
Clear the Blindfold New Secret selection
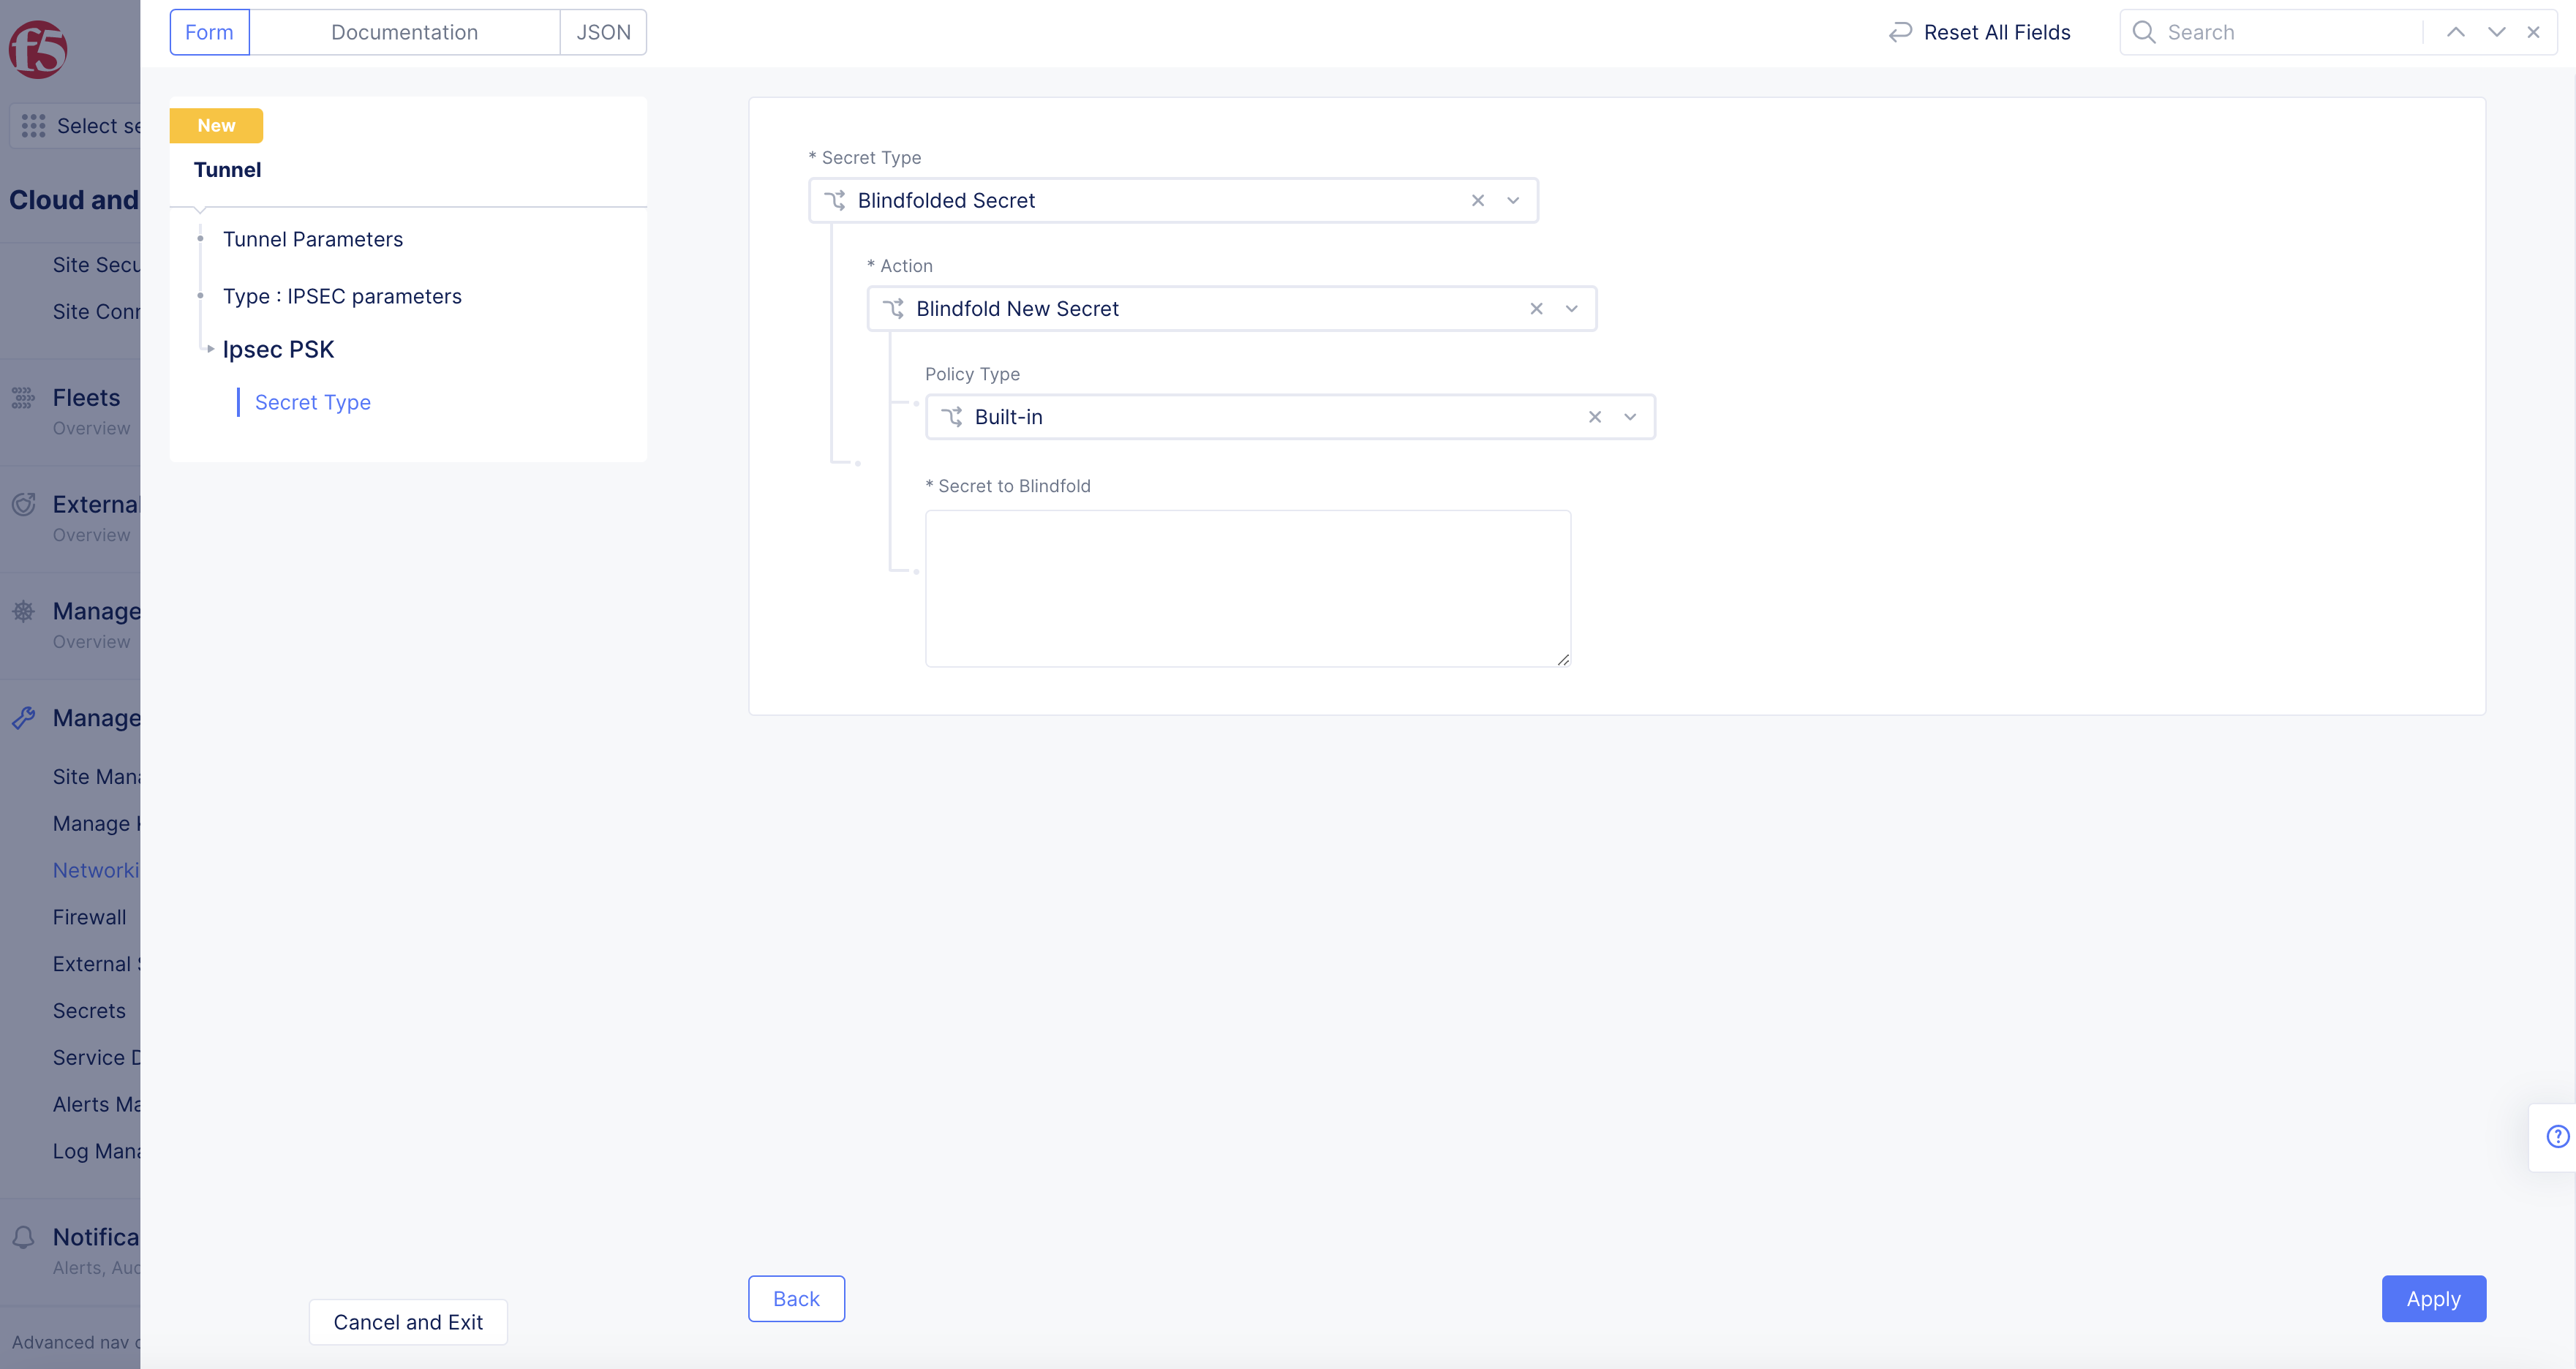pos(1536,309)
